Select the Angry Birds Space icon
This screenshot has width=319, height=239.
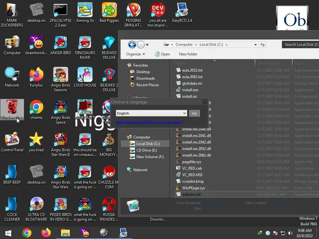tap(61, 112)
